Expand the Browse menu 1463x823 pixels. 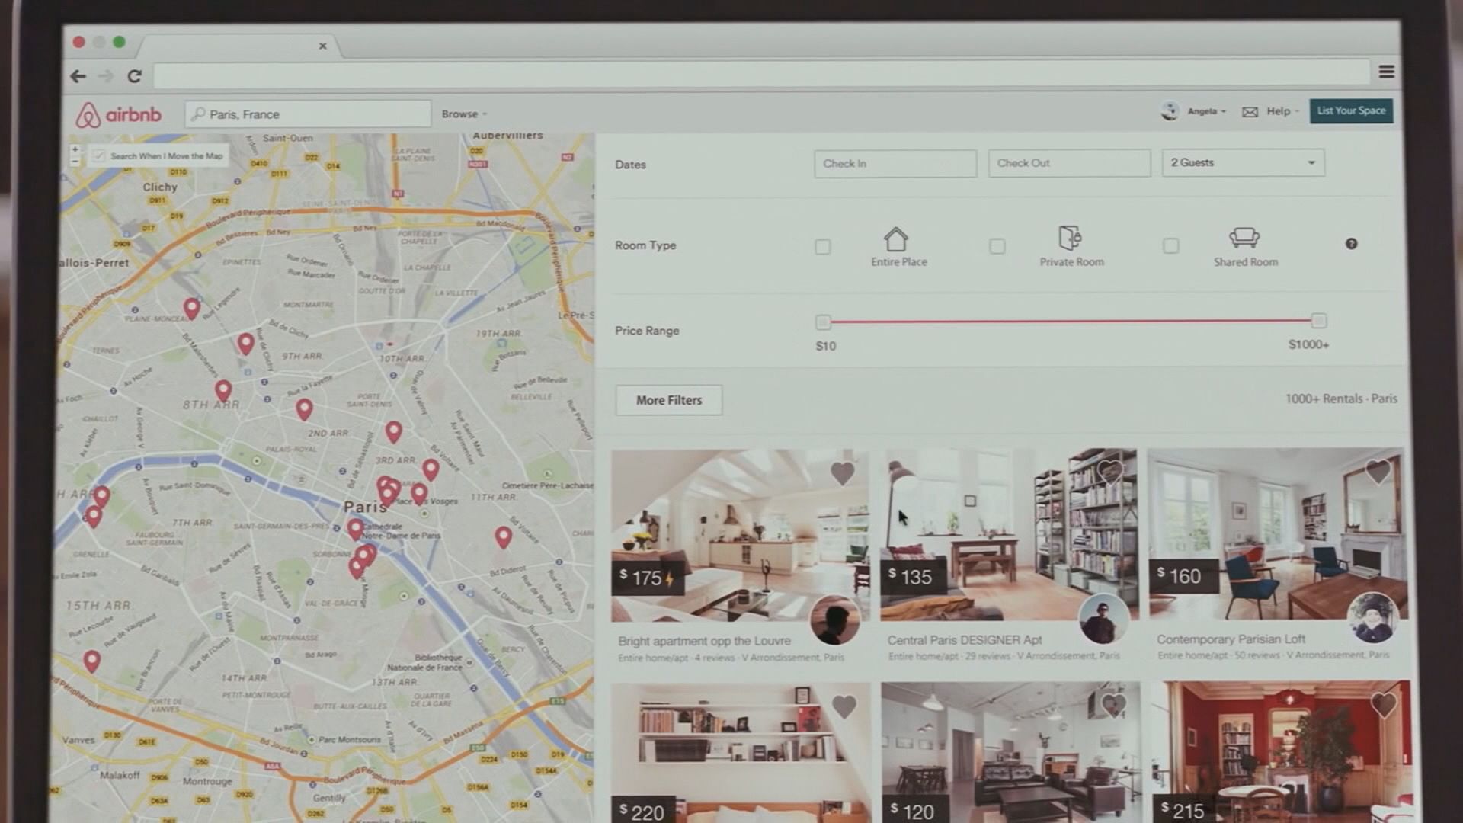pos(464,114)
